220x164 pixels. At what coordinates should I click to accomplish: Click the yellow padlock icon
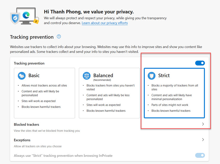tap(36, 20)
